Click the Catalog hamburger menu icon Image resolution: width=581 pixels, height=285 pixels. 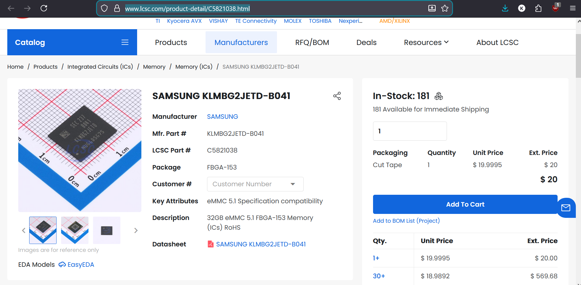pos(125,42)
